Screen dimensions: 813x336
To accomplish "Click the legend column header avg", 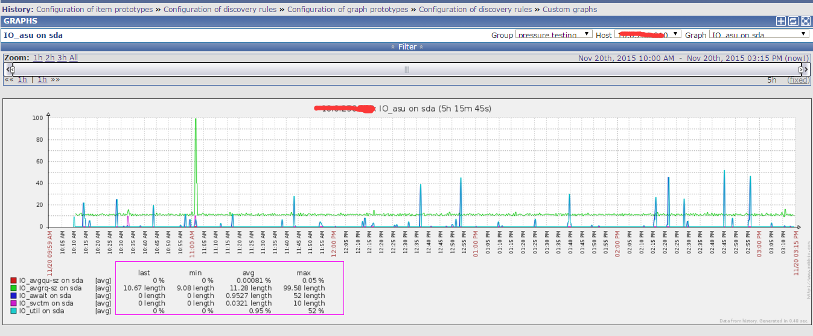I will pyautogui.click(x=248, y=273).
